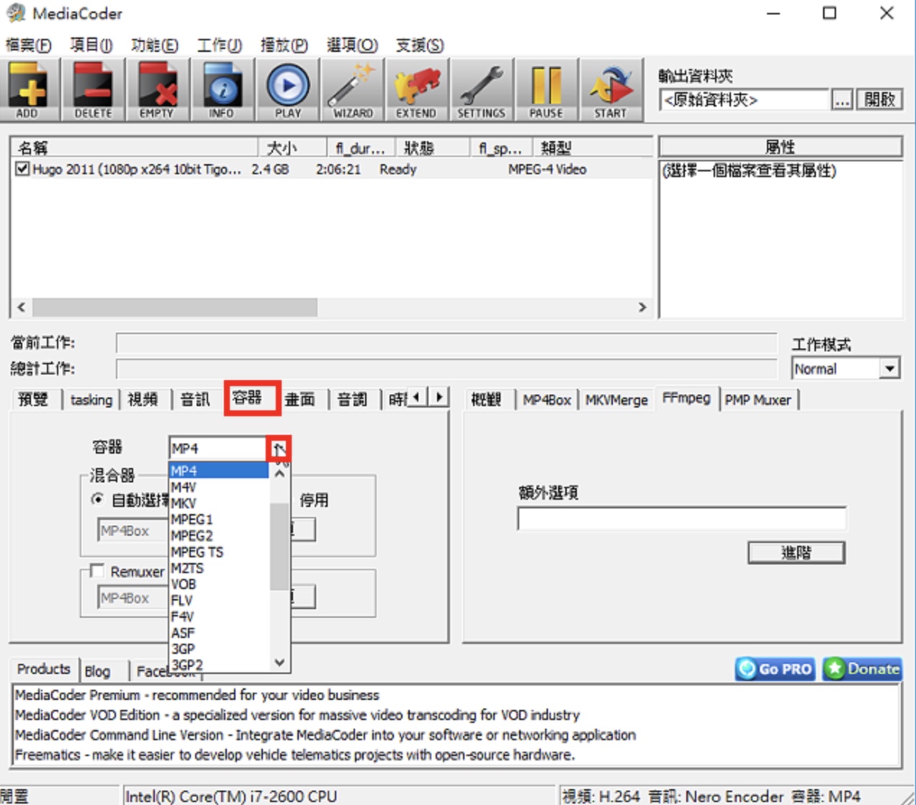Switch to the PMP Muxer tab
The width and height of the screenshot is (916, 805).
click(758, 400)
